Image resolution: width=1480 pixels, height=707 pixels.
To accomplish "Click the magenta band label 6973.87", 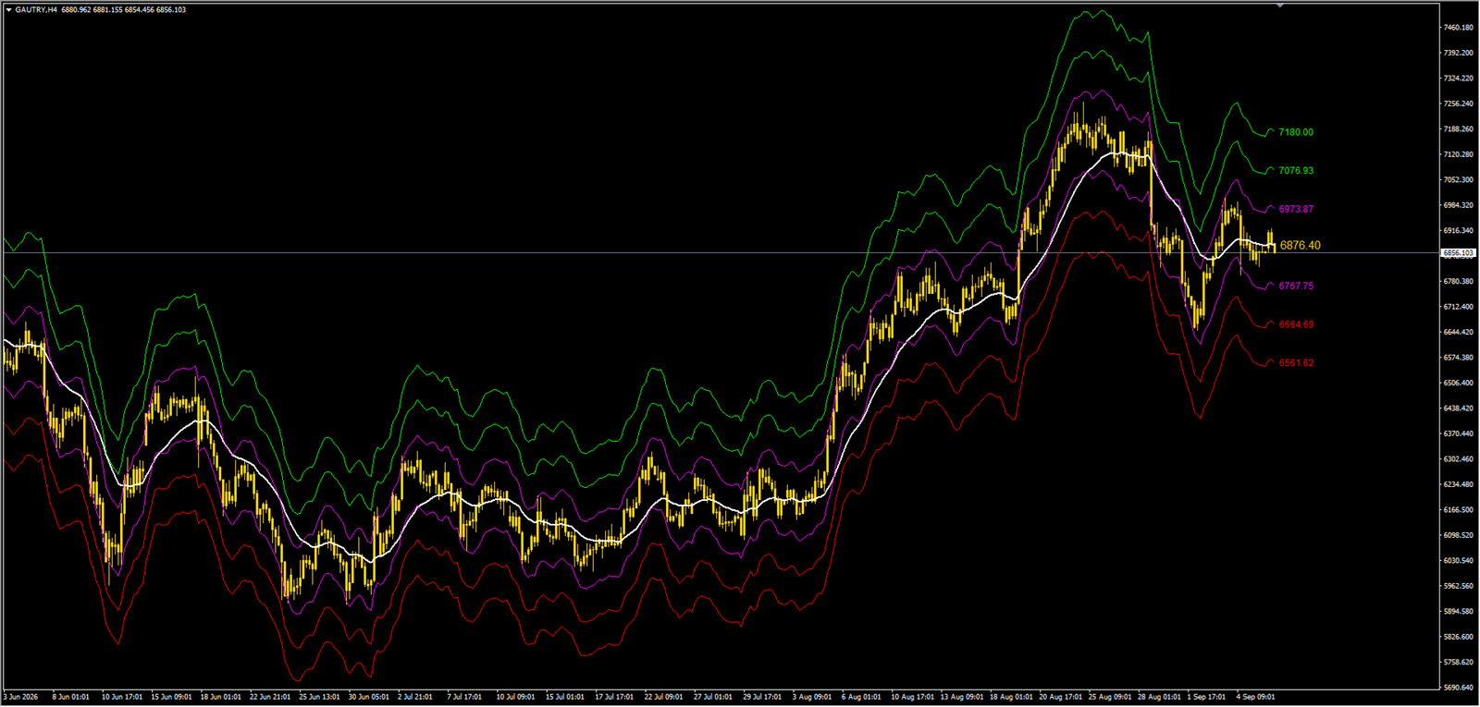I will click(1296, 209).
